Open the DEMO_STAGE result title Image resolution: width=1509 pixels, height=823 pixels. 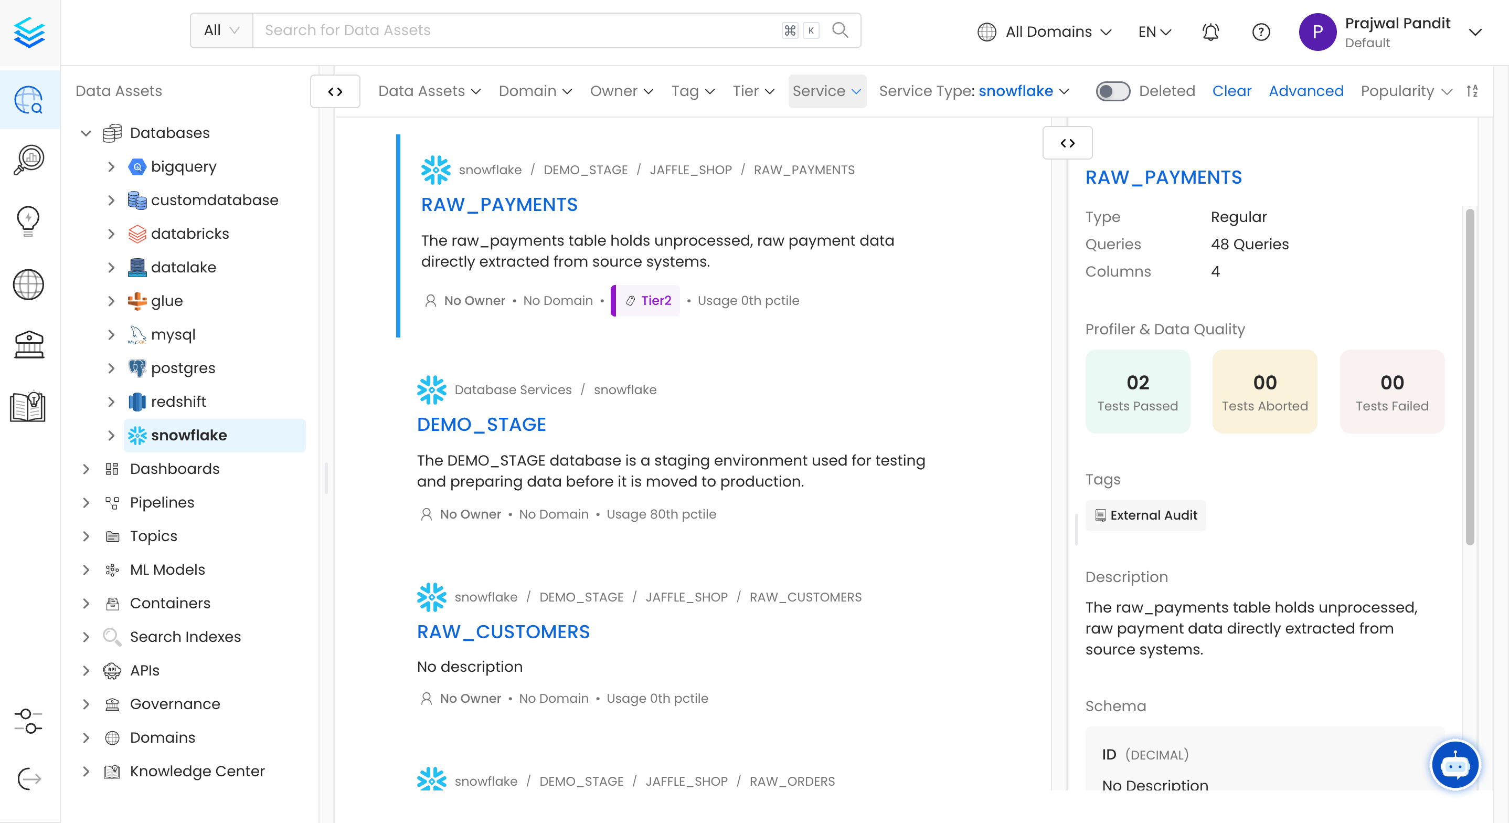(x=481, y=425)
